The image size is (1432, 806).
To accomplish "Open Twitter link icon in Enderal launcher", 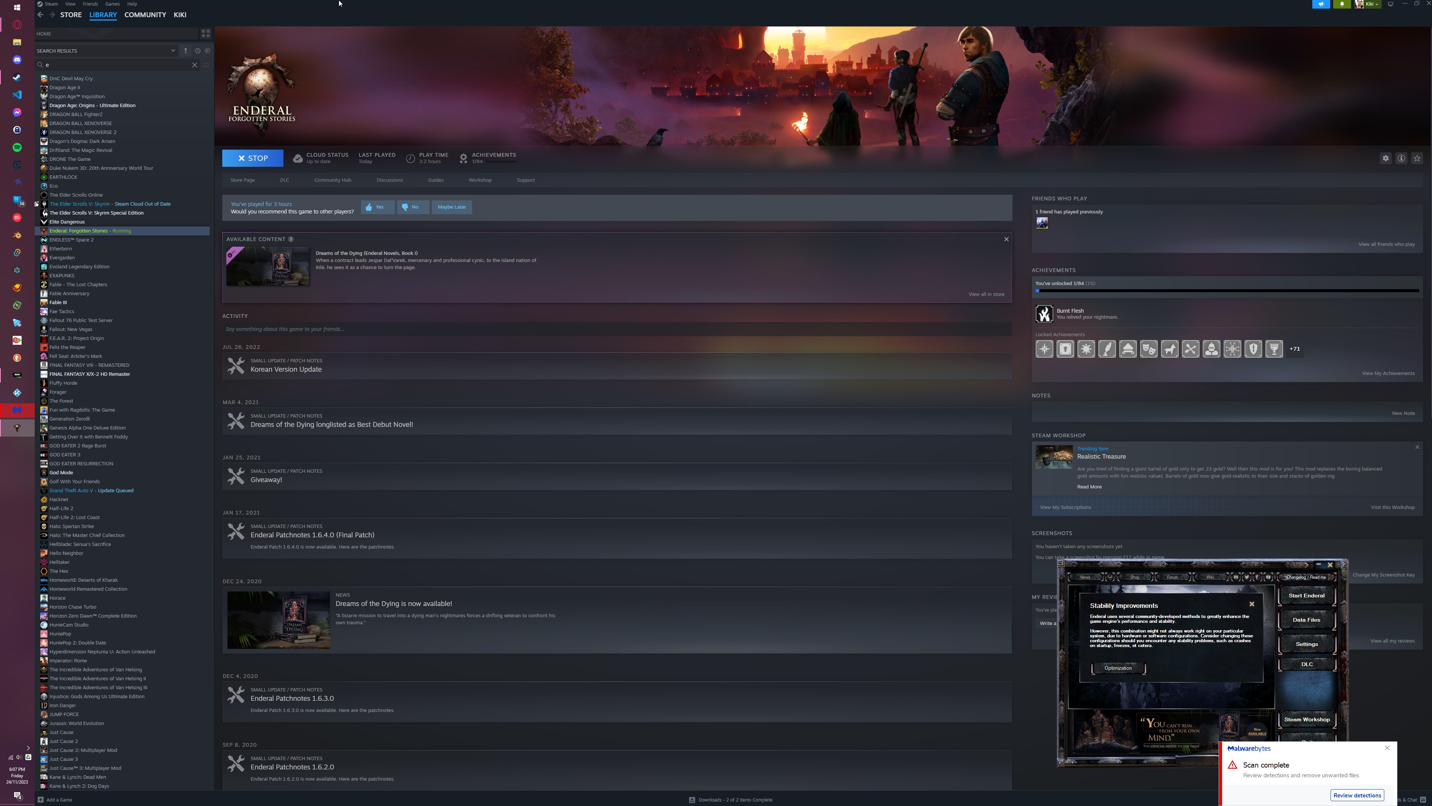I will (x=1246, y=577).
